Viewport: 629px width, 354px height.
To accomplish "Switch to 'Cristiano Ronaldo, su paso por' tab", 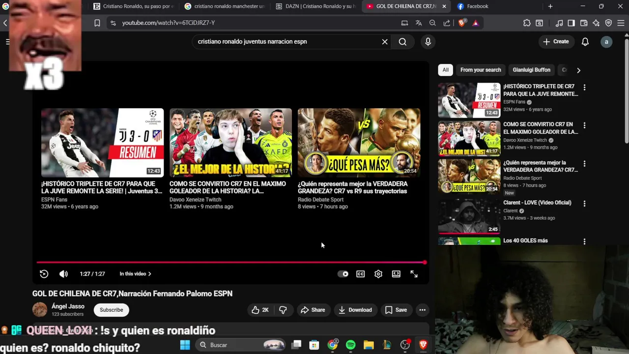I will [133, 6].
